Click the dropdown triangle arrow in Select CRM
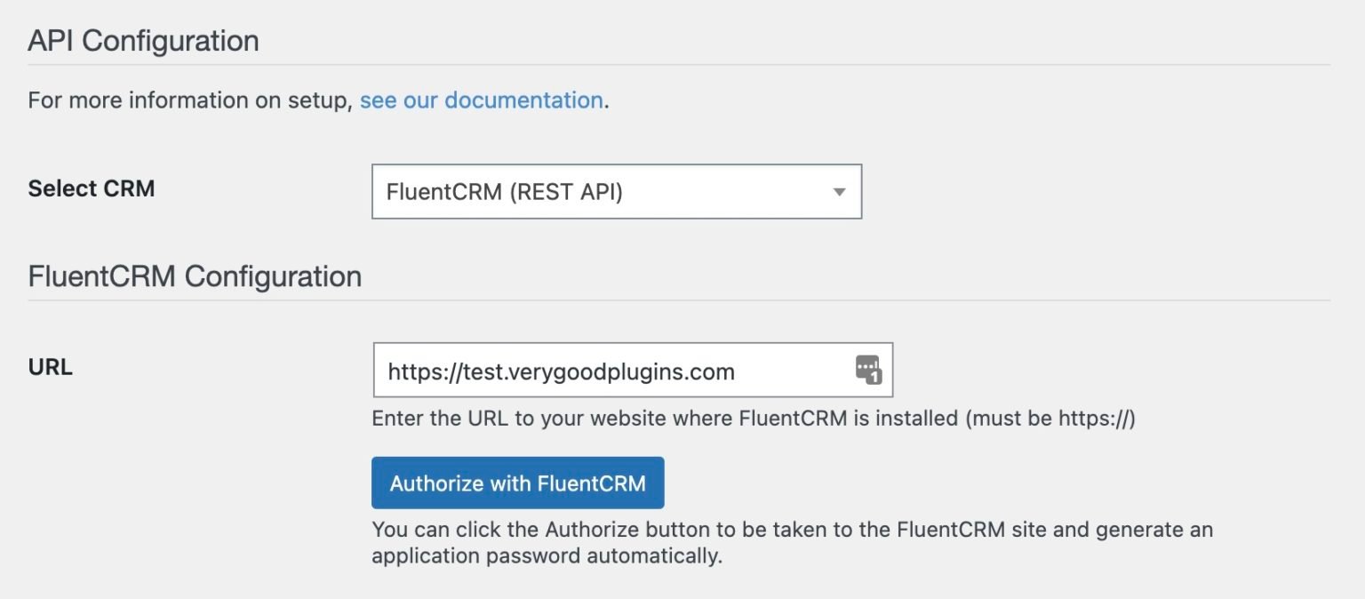This screenshot has width=1365, height=599. click(839, 192)
